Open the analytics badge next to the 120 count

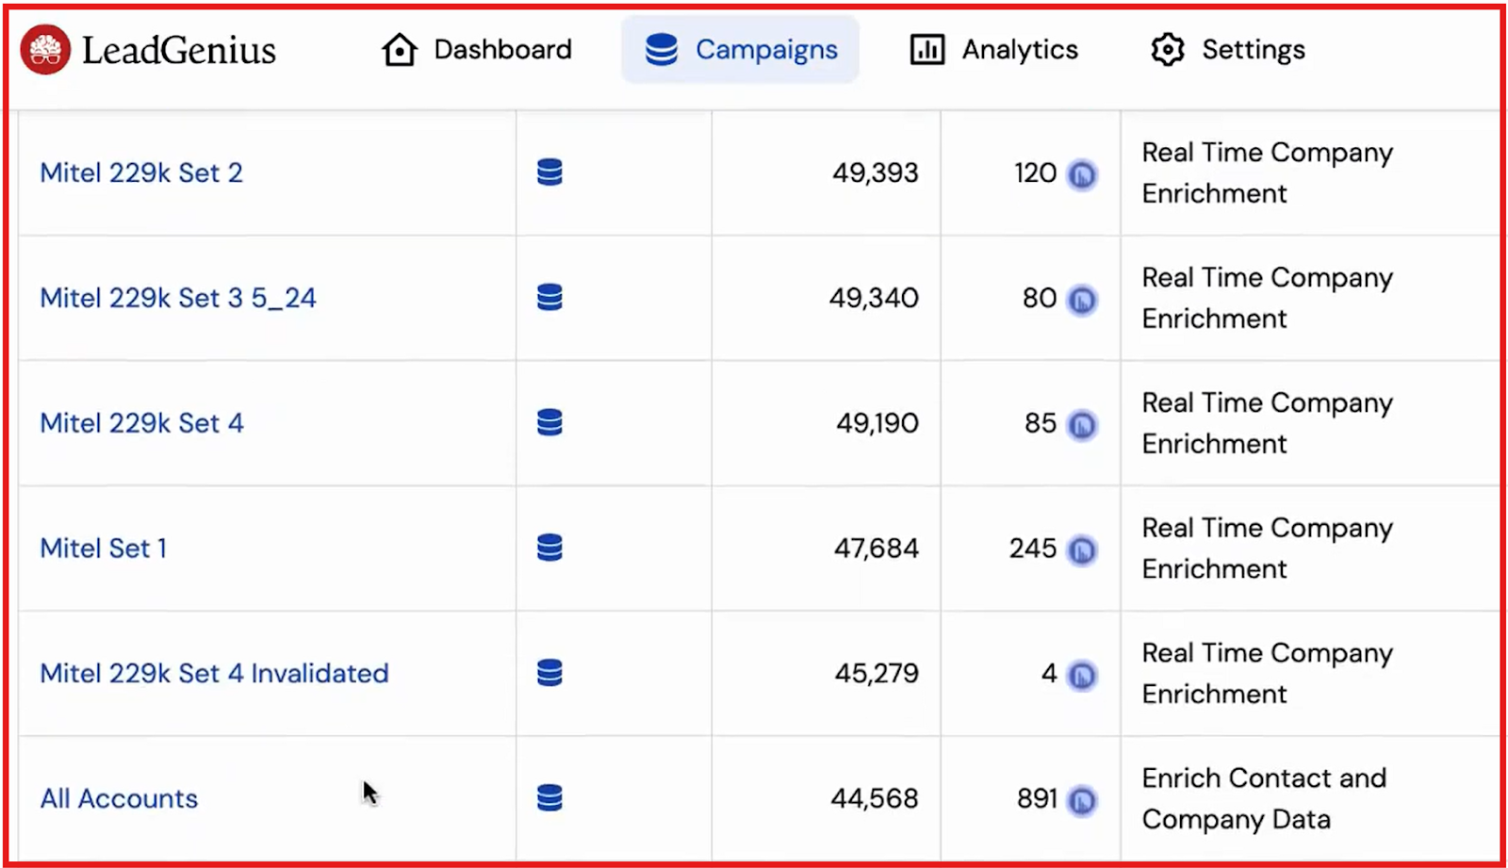pyautogui.click(x=1082, y=174)
